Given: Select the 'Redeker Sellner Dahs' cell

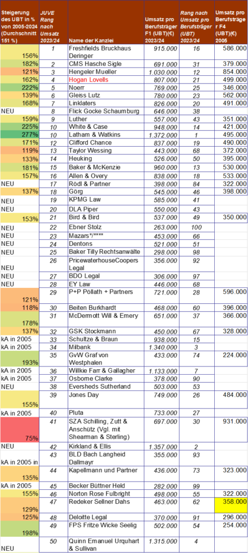Looking at the screenshot, I should click(106, 505).
